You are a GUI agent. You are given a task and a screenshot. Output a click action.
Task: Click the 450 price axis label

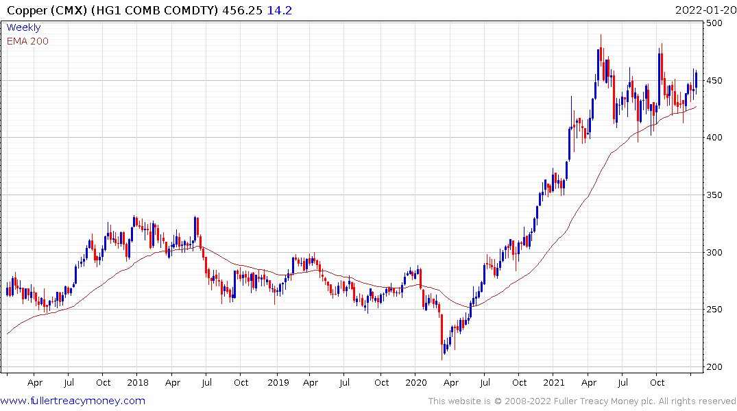[x=714, y=80]
